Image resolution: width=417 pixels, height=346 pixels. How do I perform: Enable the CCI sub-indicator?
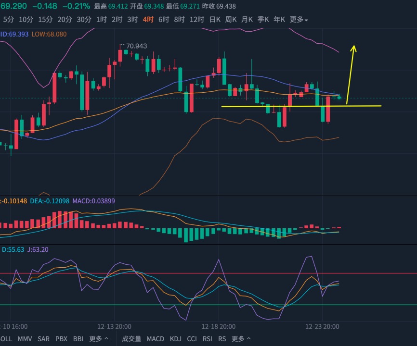coord(192,339)
